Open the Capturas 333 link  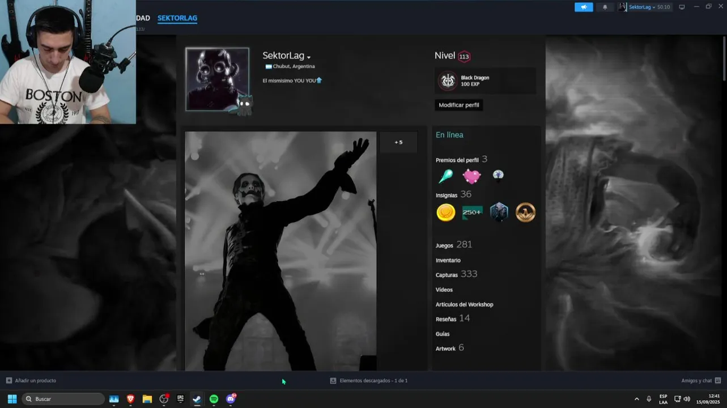[x=457, y=274]
